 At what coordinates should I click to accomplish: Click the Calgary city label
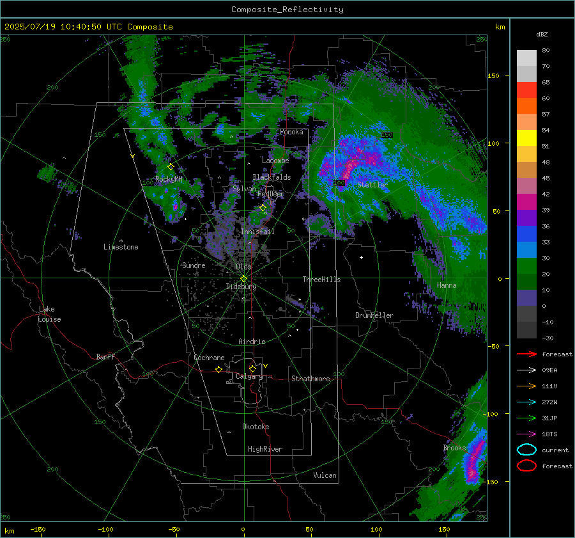[249, 376]
